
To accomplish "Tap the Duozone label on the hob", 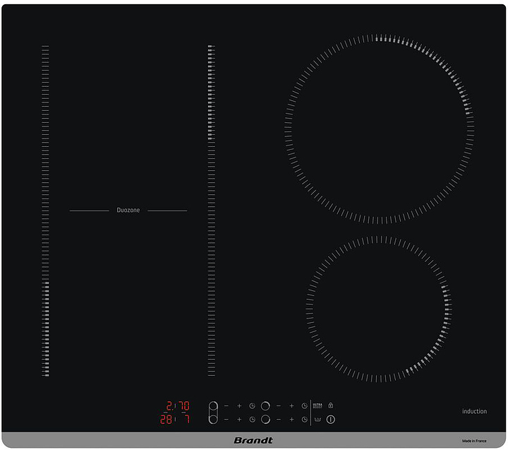I will coord(128,211).
